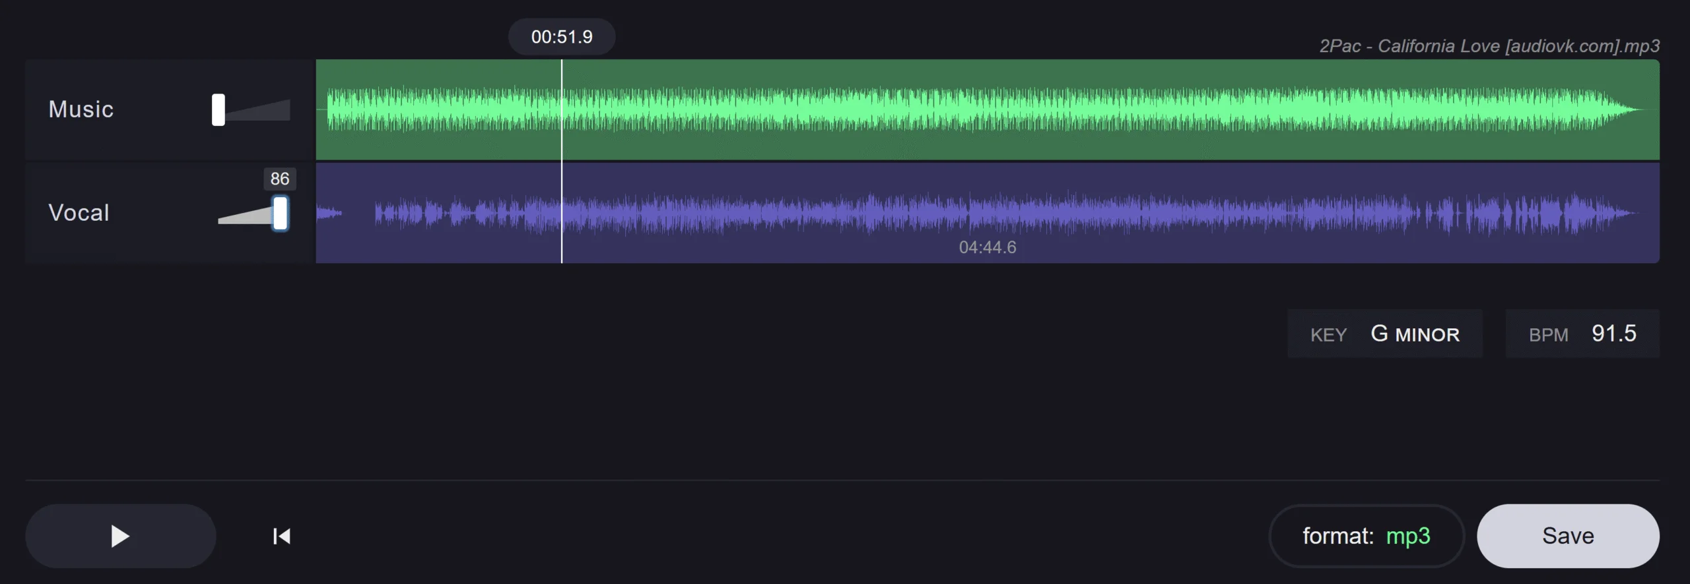This screenshot has width=1690, height=584.
Task: Click the Music track label
Action: pyautogui.click(x=81, y=109)
